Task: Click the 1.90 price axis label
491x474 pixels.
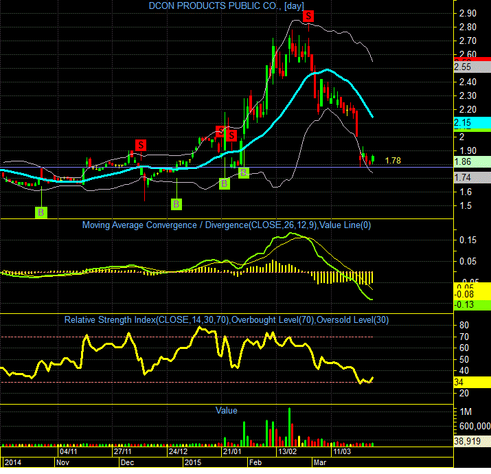Action: 468,150
